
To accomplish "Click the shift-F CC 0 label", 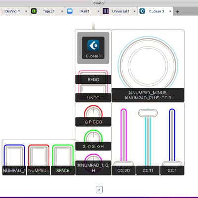I will (93, 122).
